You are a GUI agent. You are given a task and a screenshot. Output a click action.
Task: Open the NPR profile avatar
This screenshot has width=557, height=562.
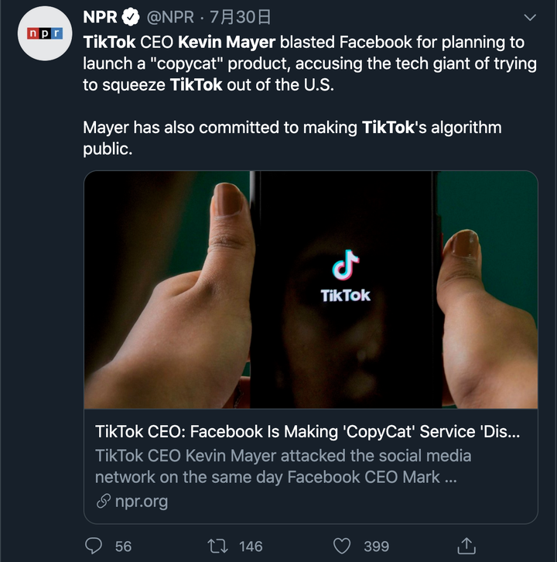pyautogui.click(x=44, y=33)
